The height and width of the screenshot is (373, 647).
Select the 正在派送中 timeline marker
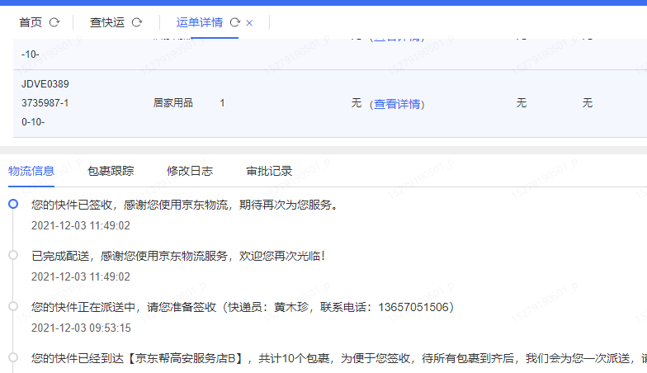[x=13, y=306]
